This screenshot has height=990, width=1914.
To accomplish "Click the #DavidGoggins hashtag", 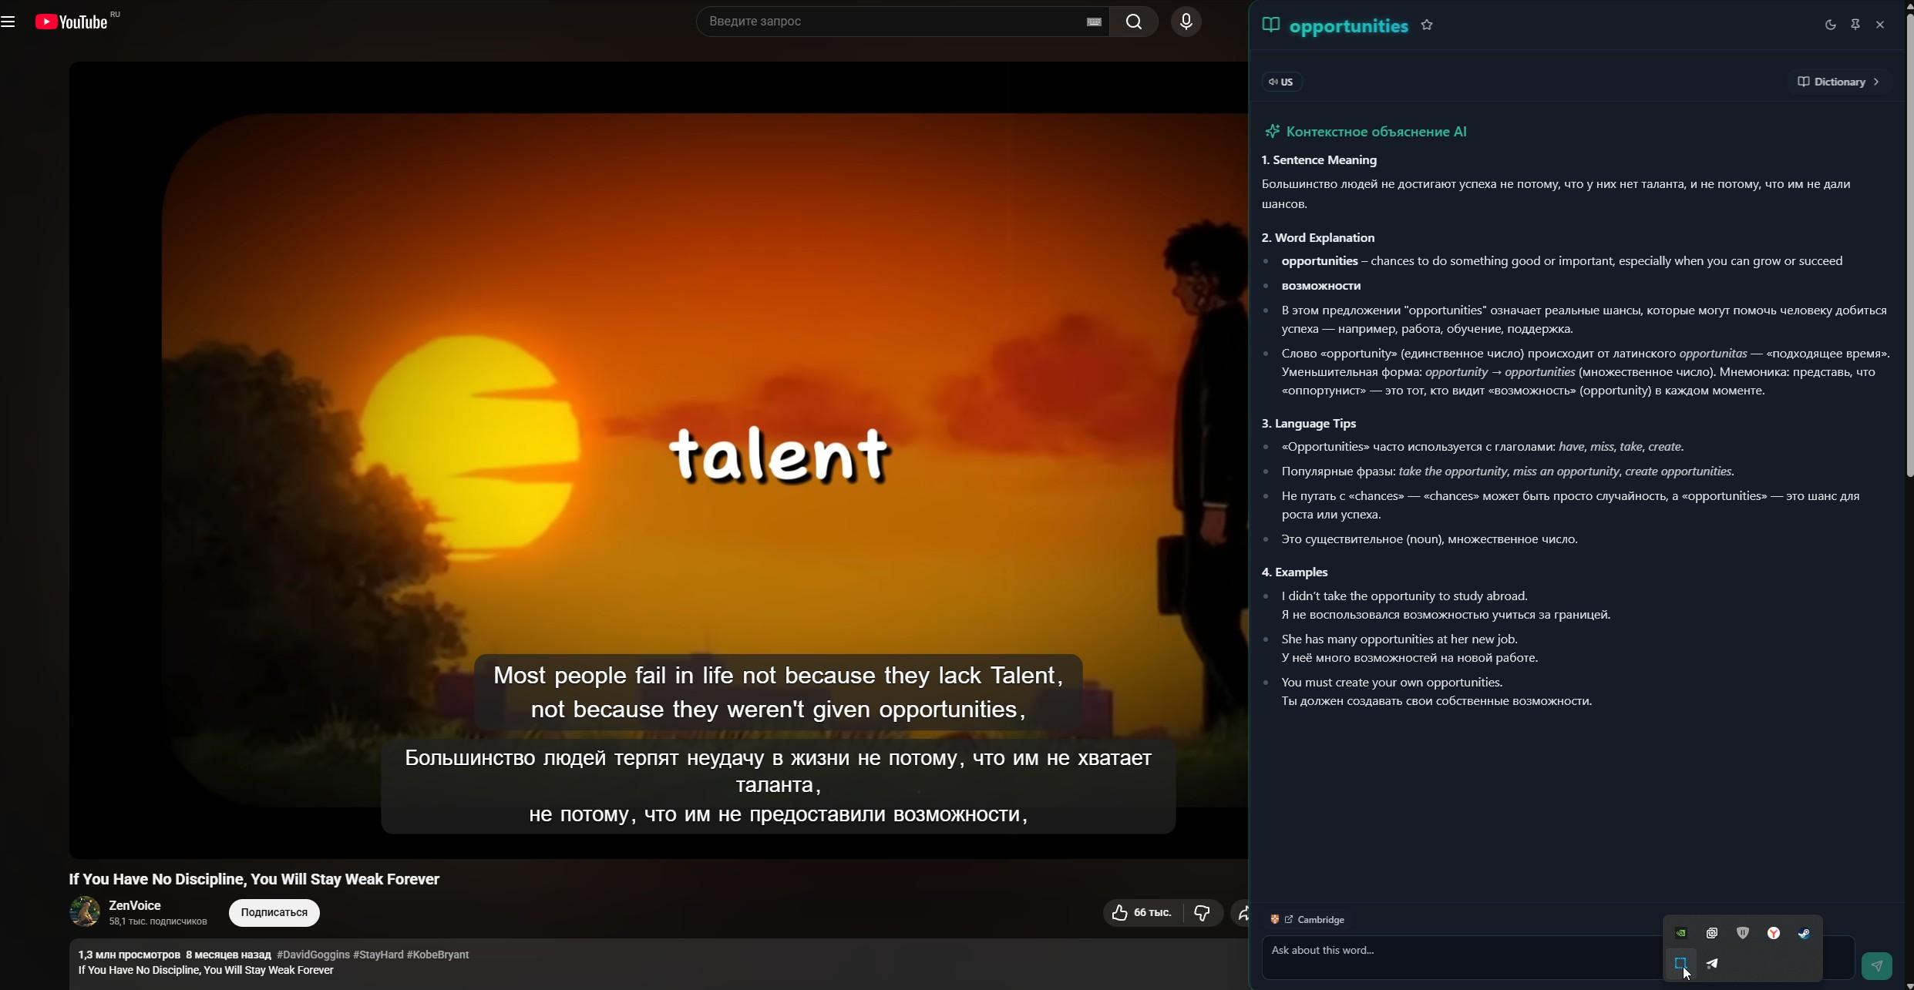I will click(313, 955).
